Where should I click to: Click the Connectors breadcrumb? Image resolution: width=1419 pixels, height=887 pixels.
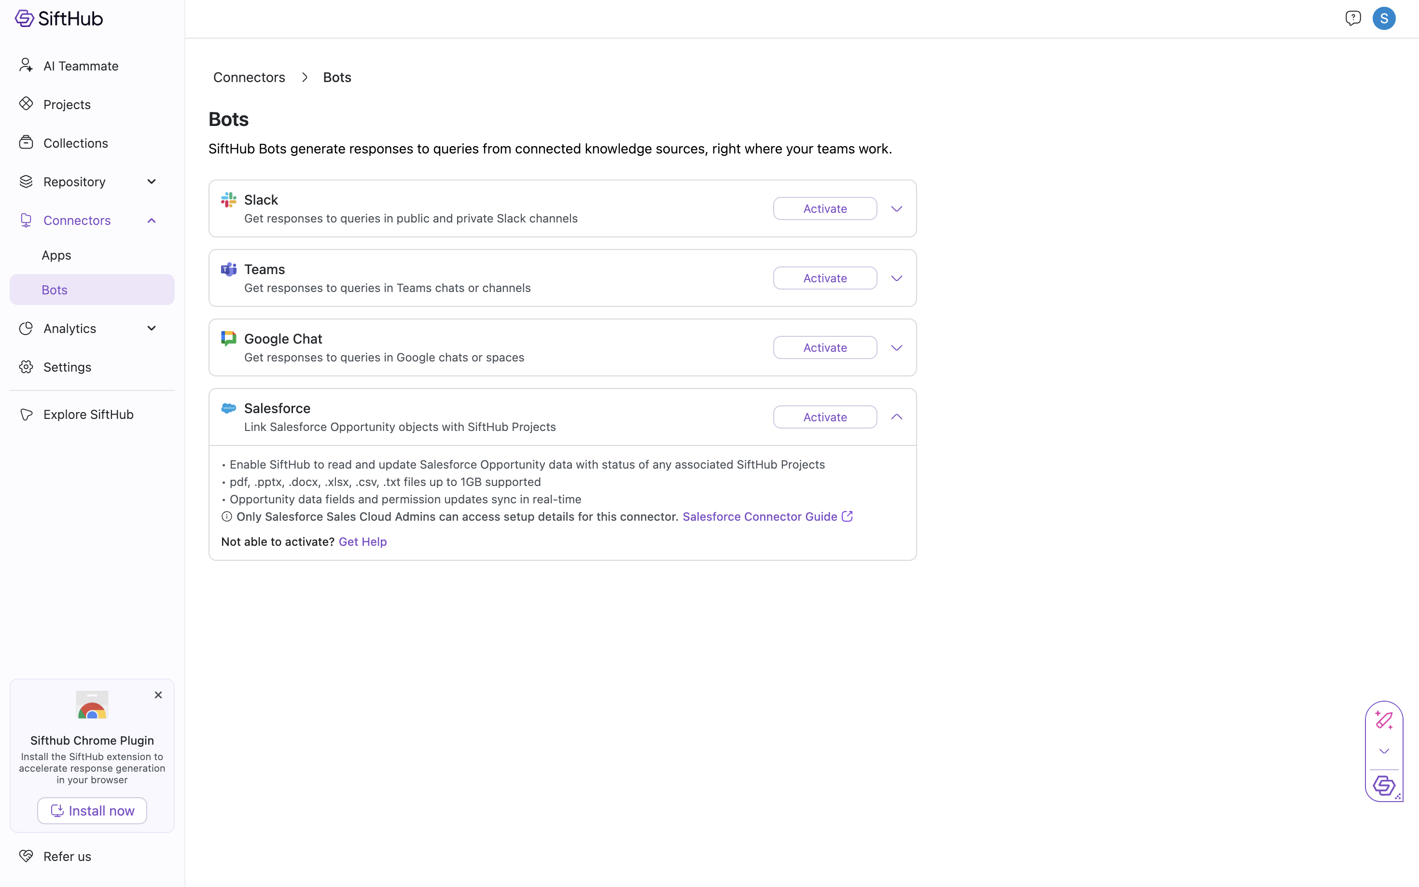tap(249, 77)
